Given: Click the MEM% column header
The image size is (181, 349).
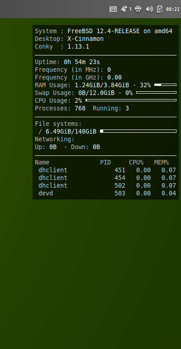Looking at the screenshot, I should [162, 163].
